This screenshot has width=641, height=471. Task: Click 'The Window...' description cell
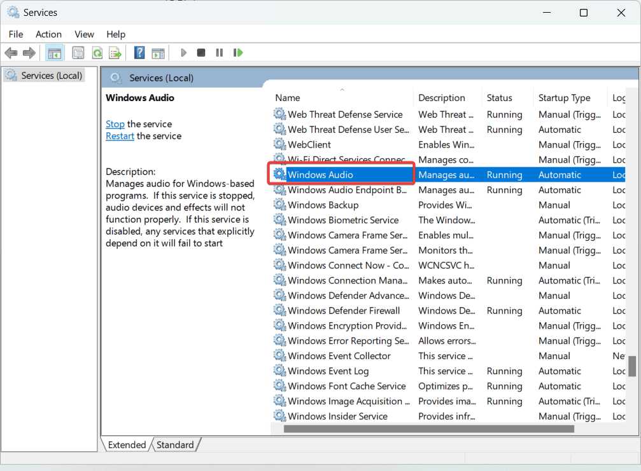pyautogui.click(x=446, y=220)
